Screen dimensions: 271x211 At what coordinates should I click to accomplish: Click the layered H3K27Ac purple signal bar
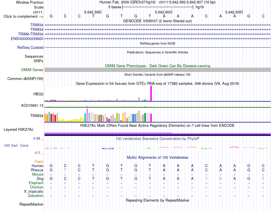tap(157, 134)
